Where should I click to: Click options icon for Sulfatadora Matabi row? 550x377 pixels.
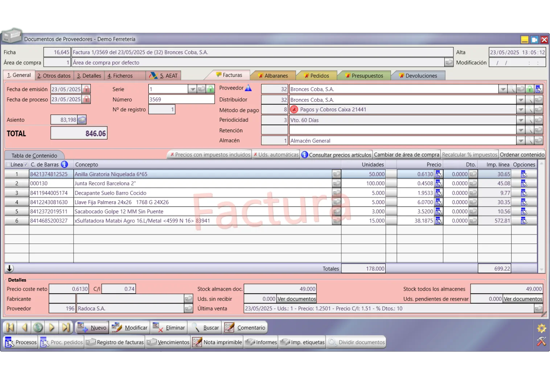(524, 221)
